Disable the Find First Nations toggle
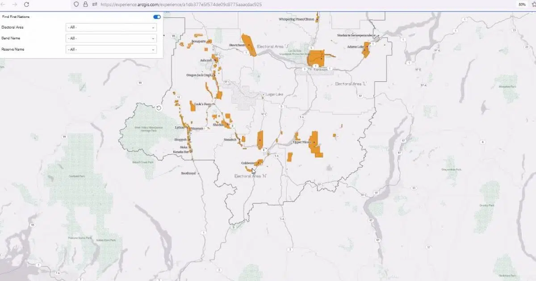The image size is (536, 281). click(x=156, y=16)
